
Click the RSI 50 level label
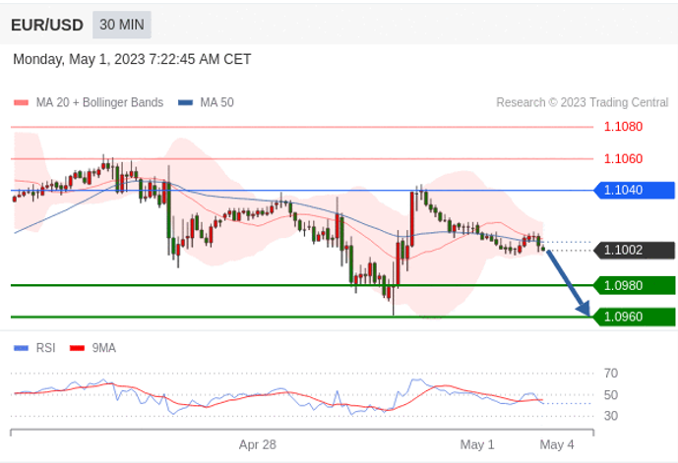click(x=610, y=395)
